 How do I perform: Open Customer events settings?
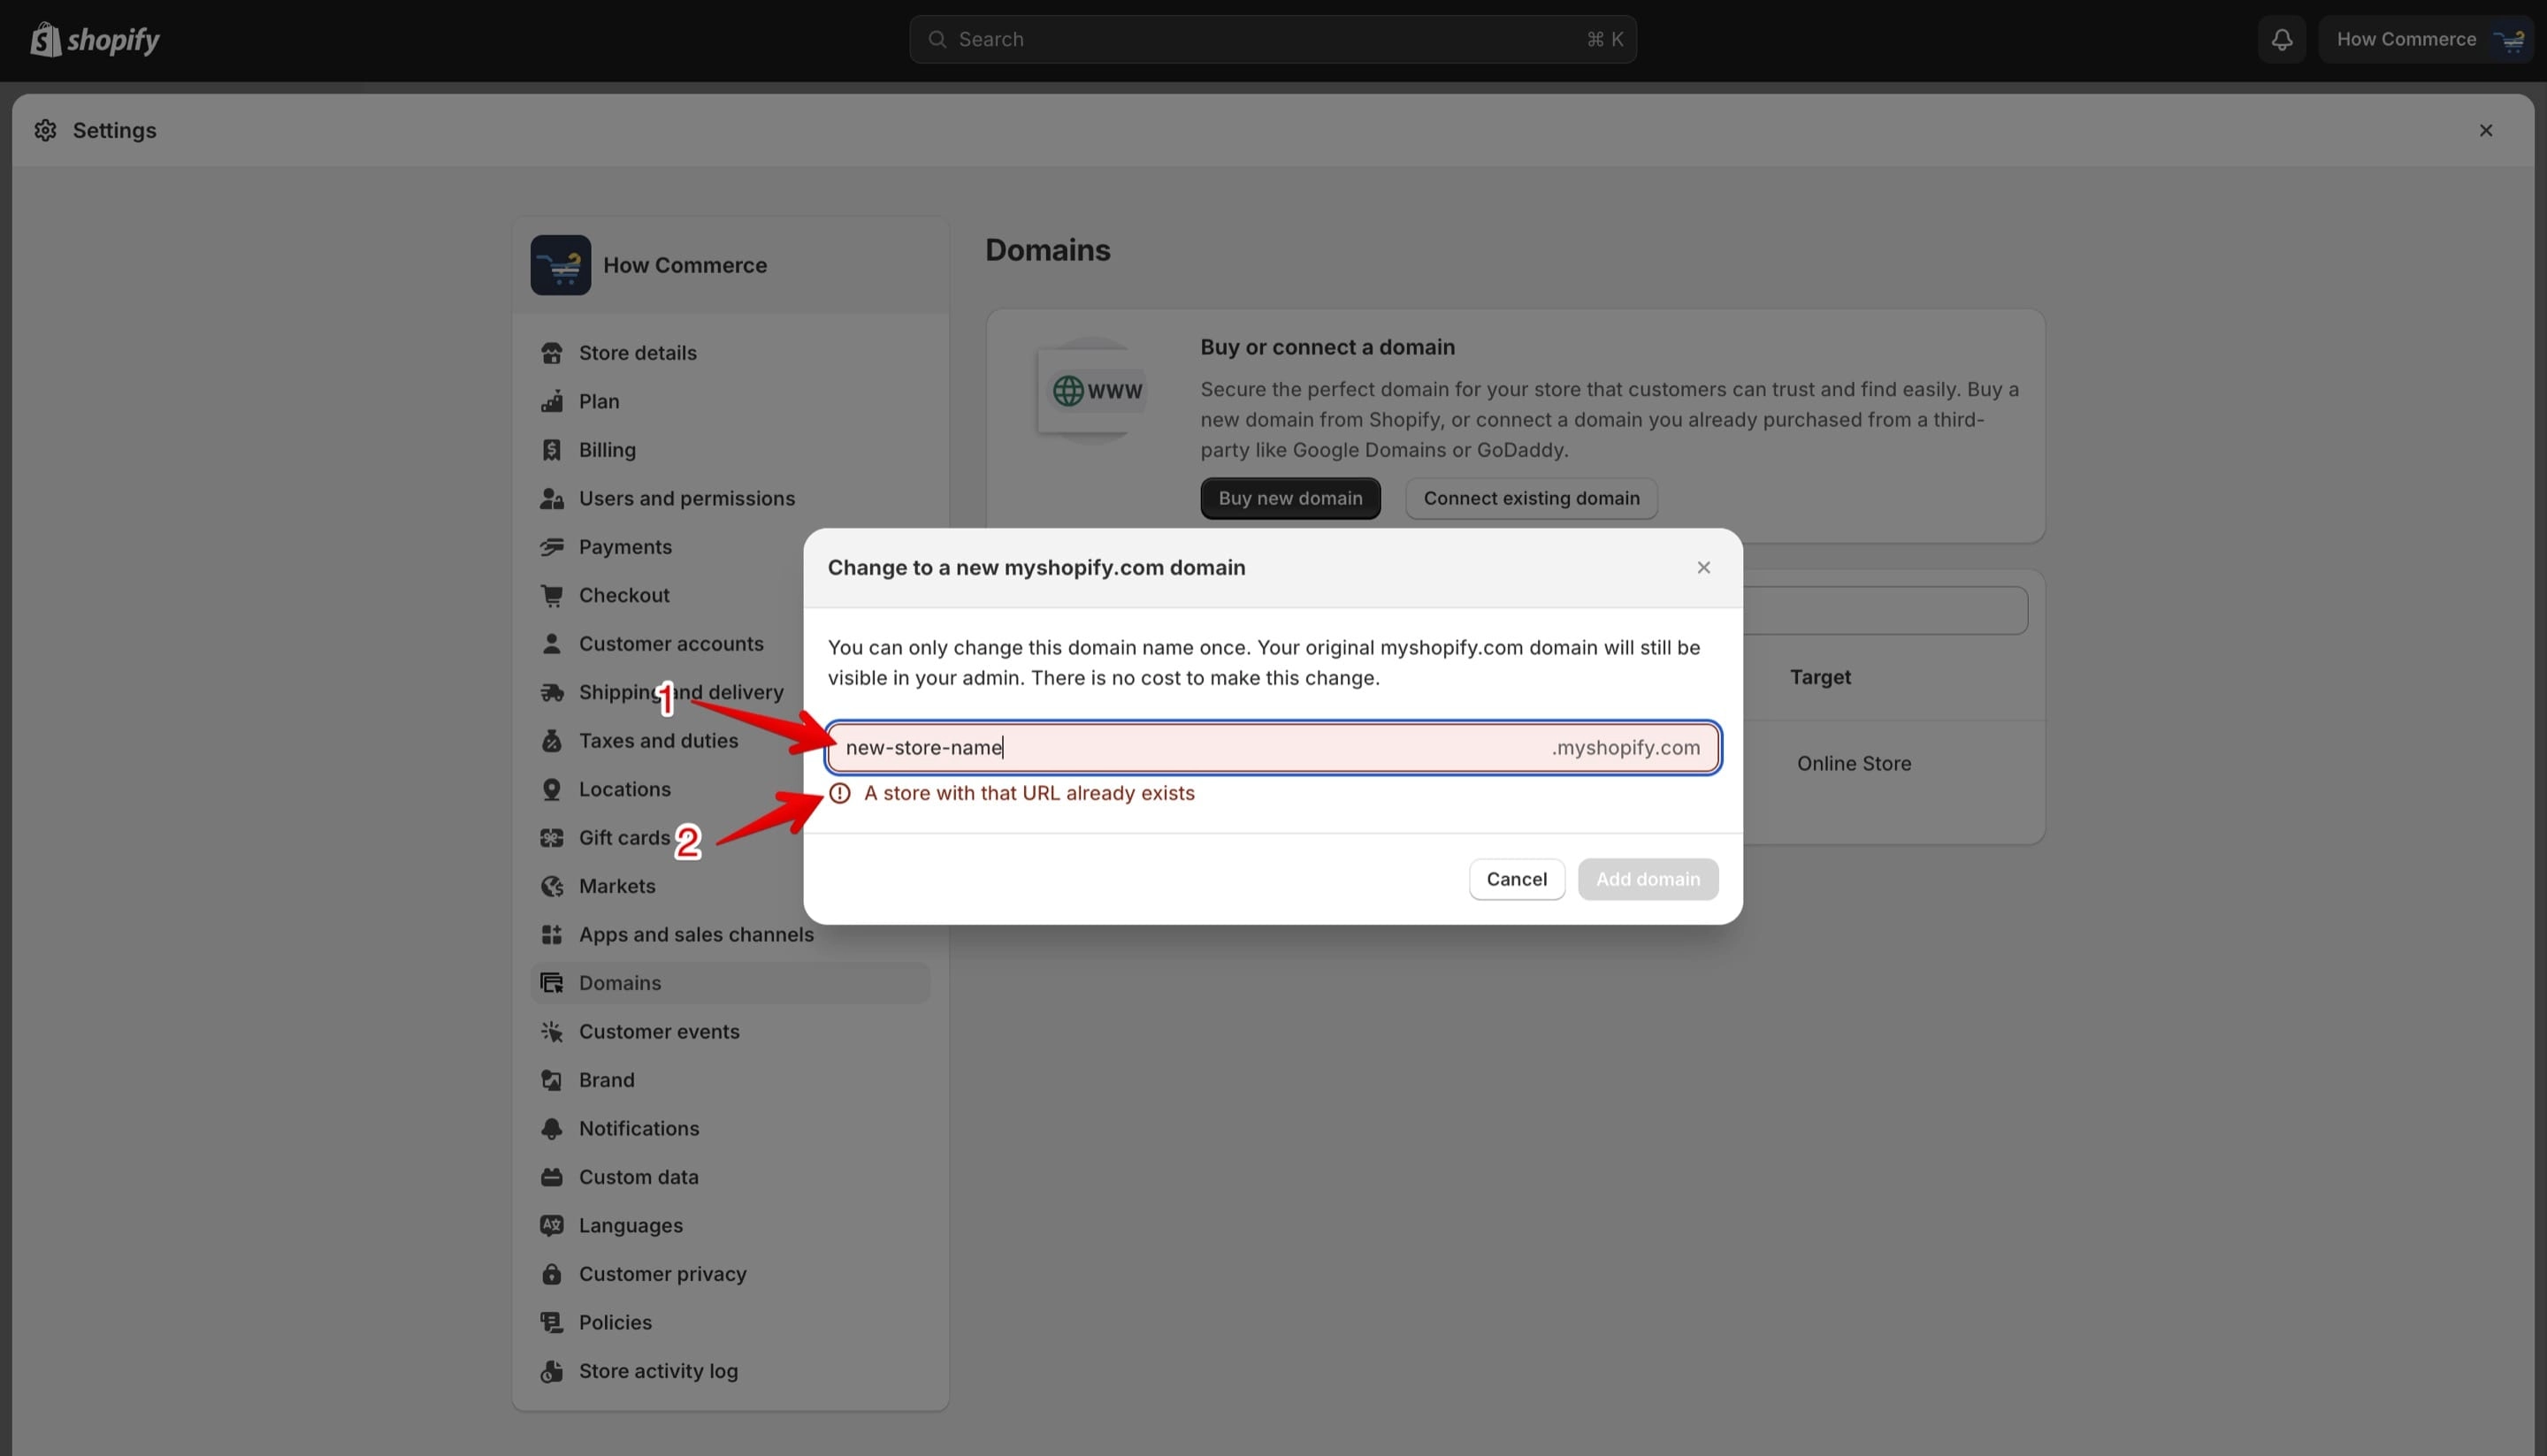pyautogui.click(x=730, y=1032)
